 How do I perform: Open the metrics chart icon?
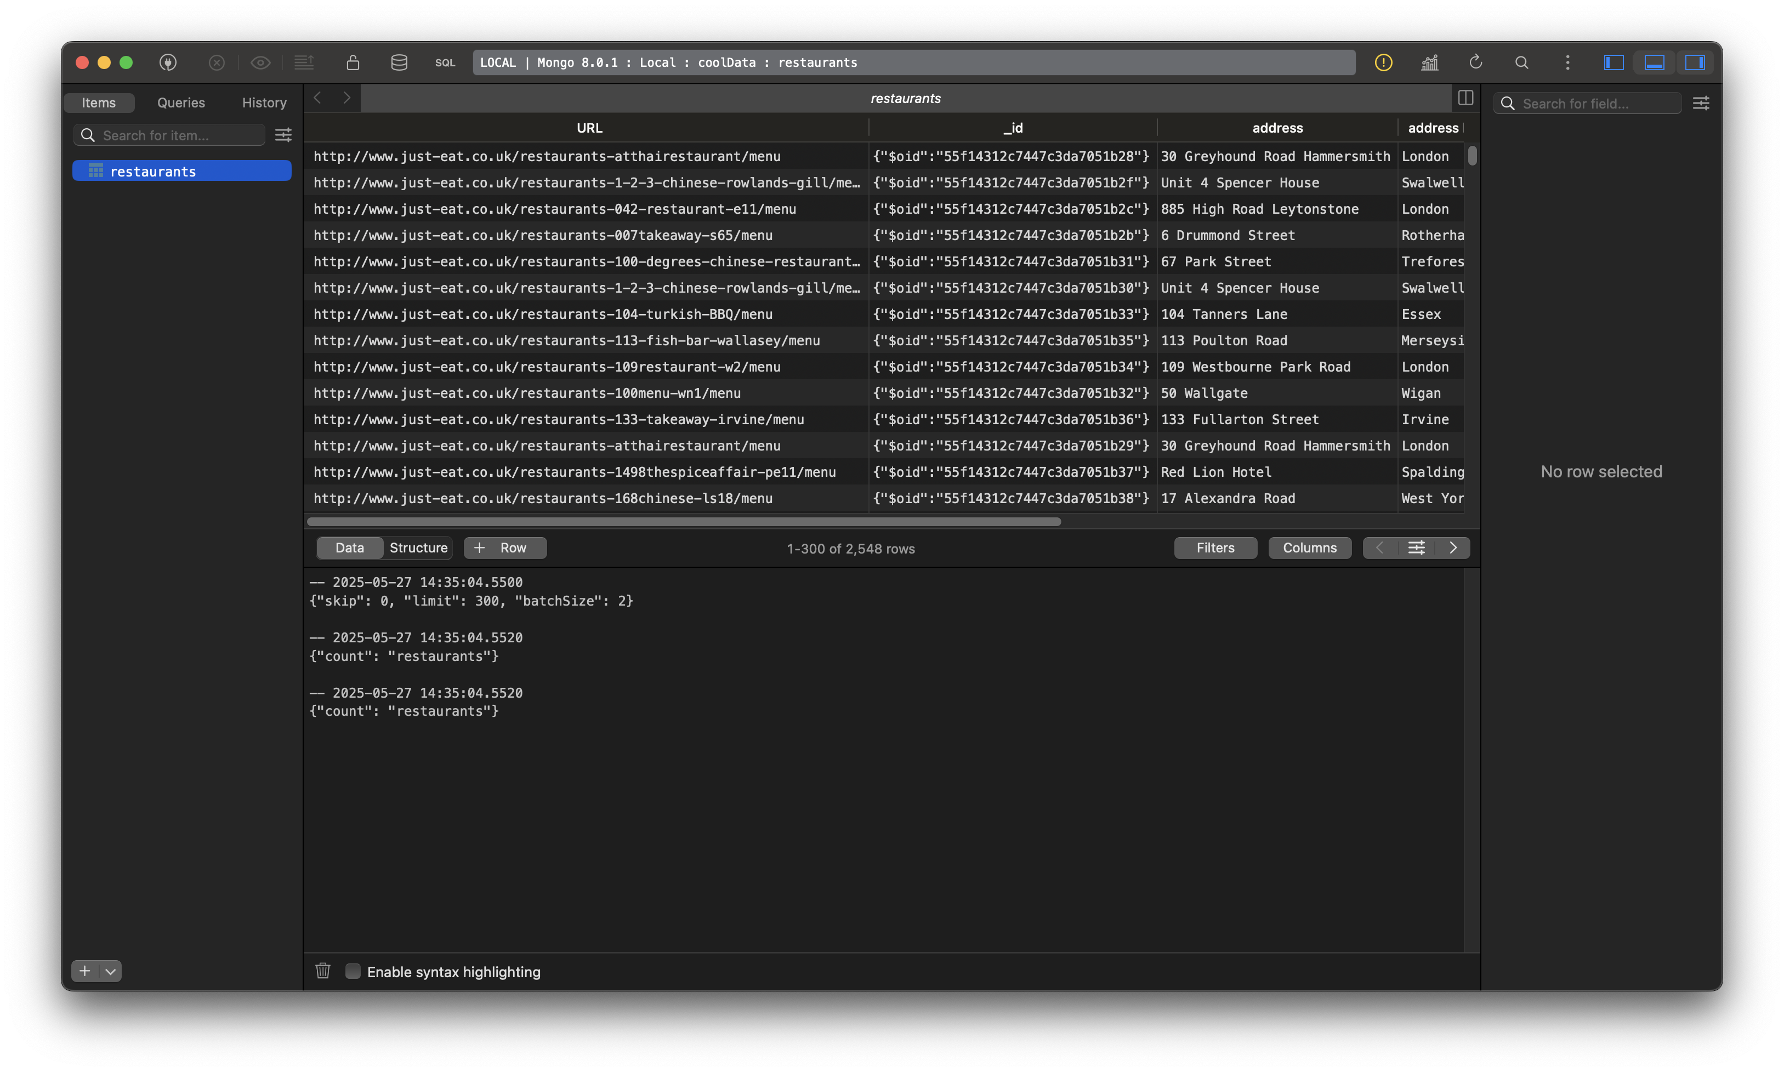click(1429, 63)
